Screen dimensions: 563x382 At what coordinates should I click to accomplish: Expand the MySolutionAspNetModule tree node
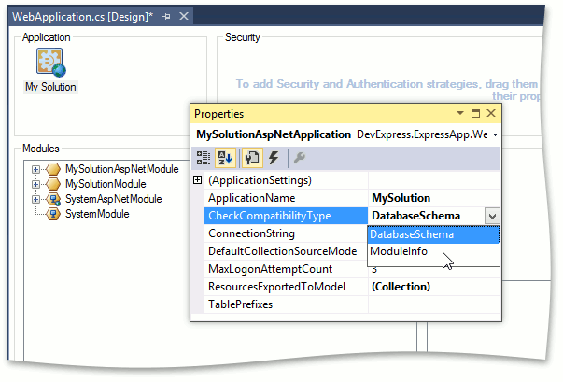pos(35,169)
